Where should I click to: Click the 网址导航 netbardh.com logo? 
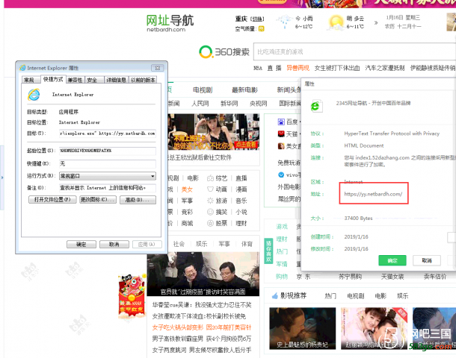170,23
